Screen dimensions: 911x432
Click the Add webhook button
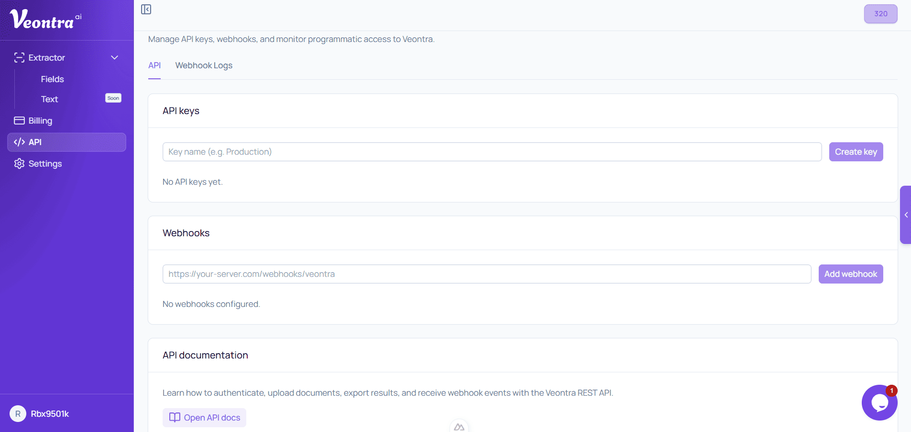851,274
